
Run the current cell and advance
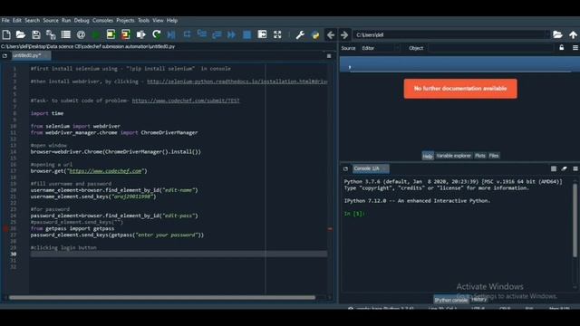[x=126, y=34]
